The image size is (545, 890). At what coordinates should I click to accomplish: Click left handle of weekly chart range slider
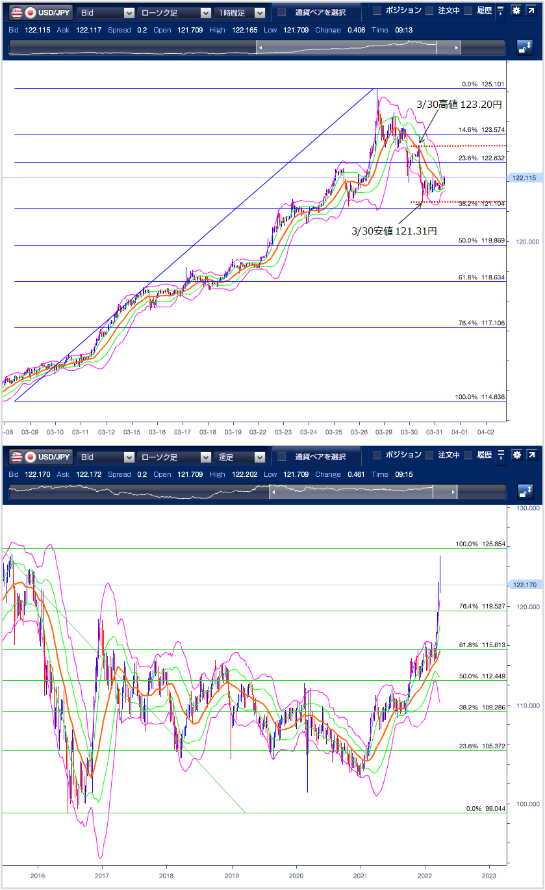[273, 492]
